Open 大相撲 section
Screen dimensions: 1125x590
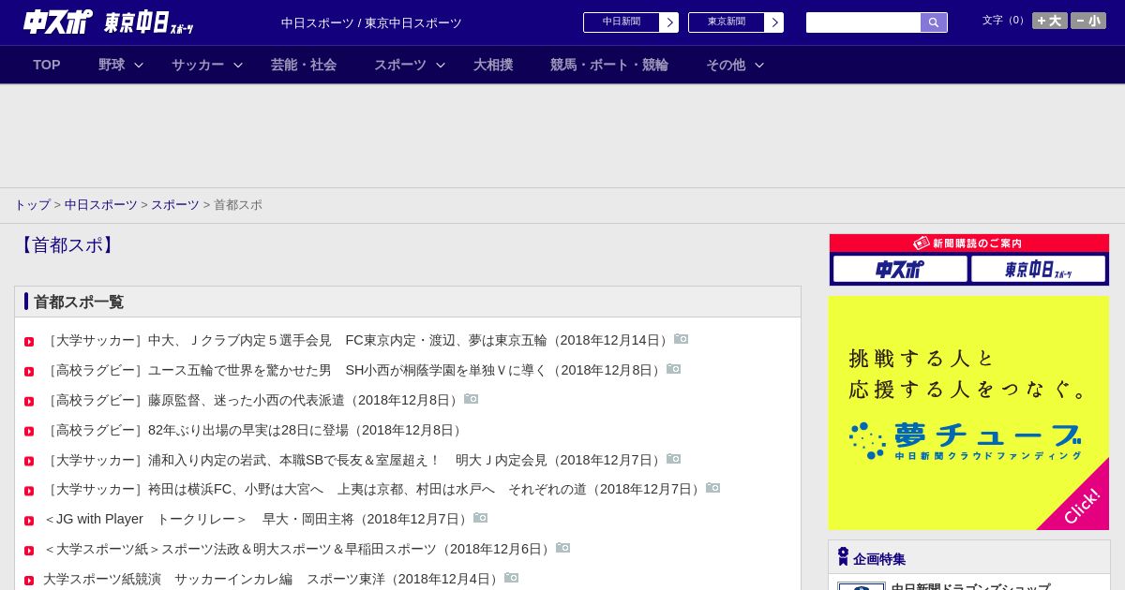point(493,65)
